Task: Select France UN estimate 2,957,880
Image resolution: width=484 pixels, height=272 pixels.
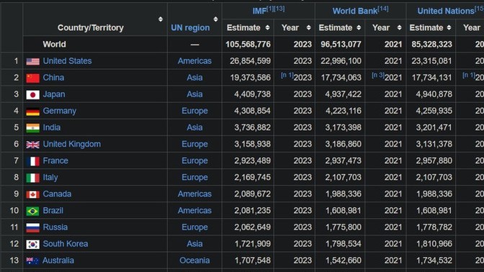Action: pyautogui.click(x=434, y=161)
